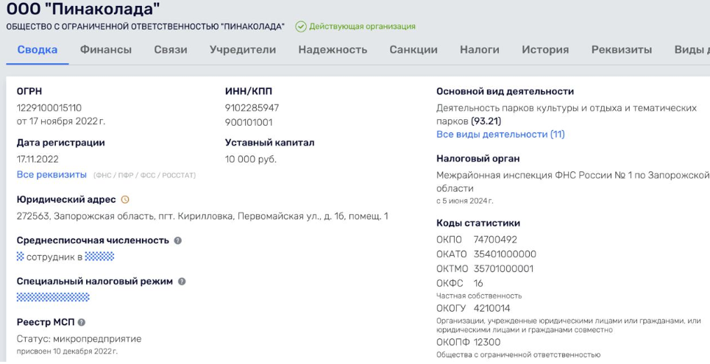Click the clock icon beside Юридический адрес
This screenshot has height=364, width=710.
coord(124,199)
